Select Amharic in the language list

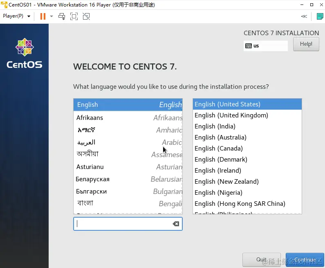(x=128, y=130)
